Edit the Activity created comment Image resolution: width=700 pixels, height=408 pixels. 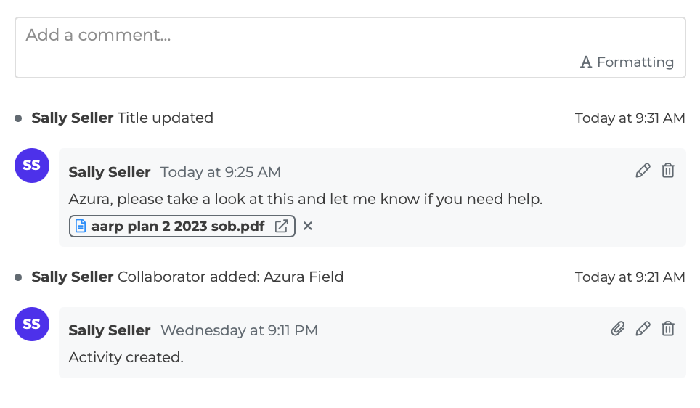(643, 329)
